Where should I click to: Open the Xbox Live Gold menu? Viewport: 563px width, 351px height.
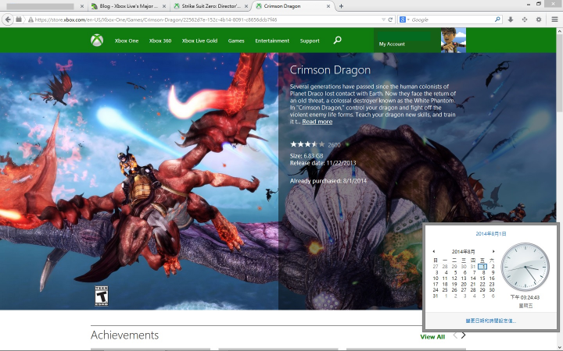coord(199,41)
